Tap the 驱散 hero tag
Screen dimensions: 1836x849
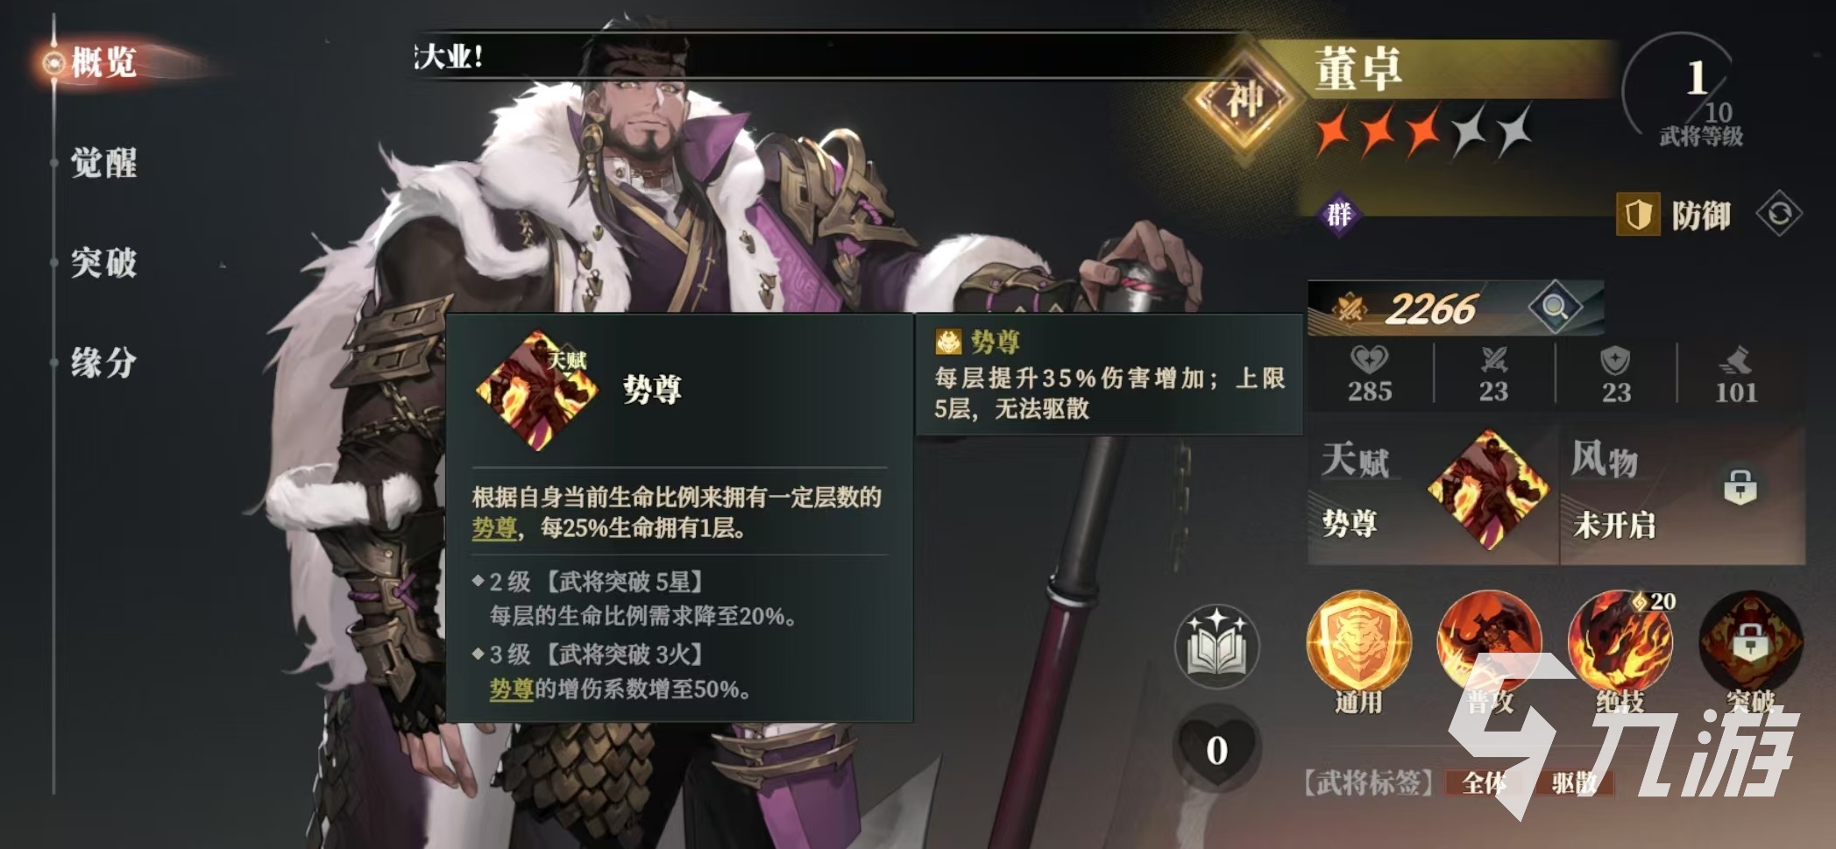1575,782
